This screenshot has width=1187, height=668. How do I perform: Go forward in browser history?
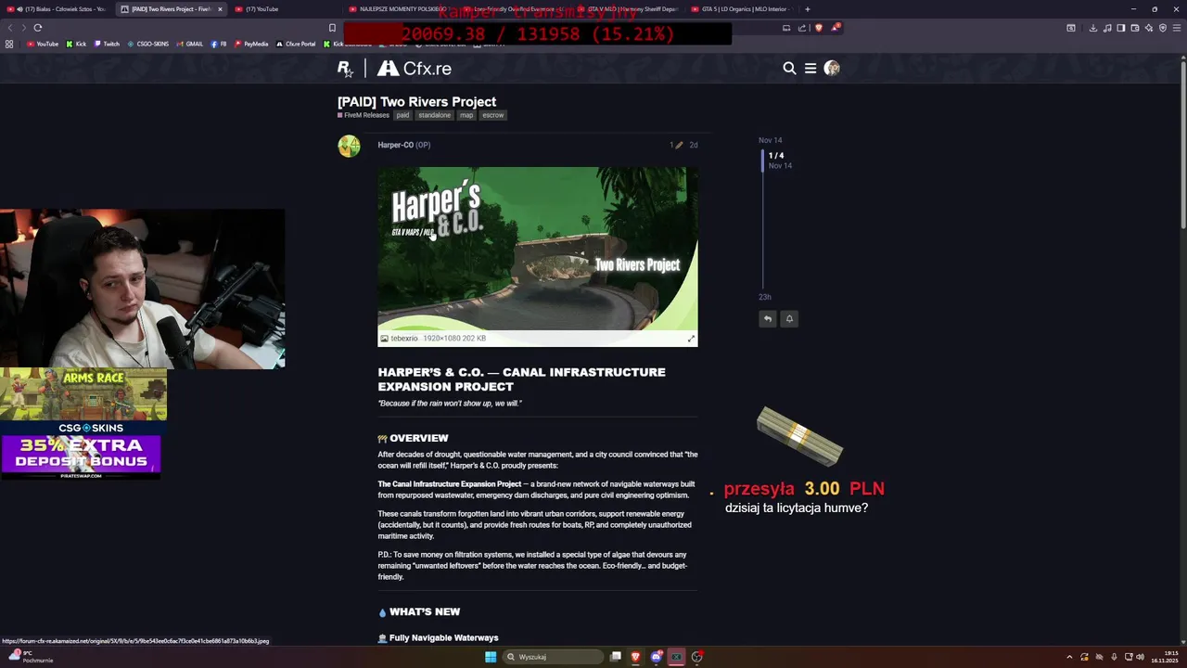tap(23, 28)
